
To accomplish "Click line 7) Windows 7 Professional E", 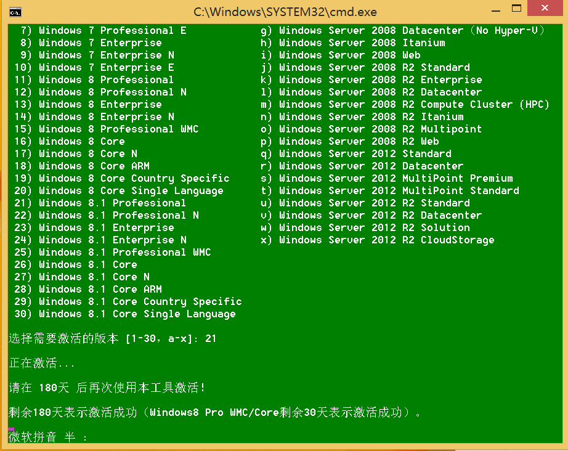I will 103,30.
